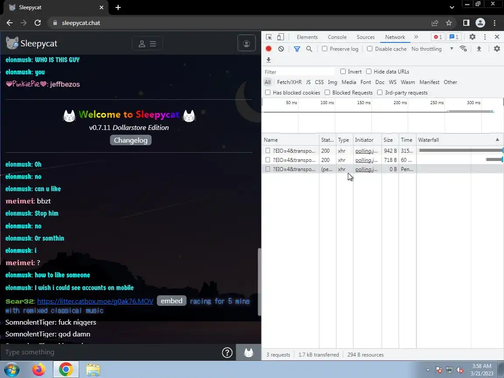Image resolution: width=504 pixels, height=378 pixels.
Task: Open network search magnifier
Action: click(x=309, y=49)
